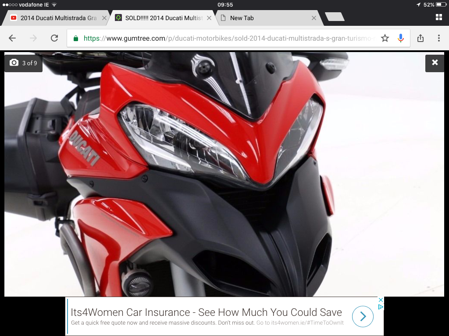Open the Its4Women ad arrow button
The width and height of the screenshot is (449, 336).
[363, 316]
